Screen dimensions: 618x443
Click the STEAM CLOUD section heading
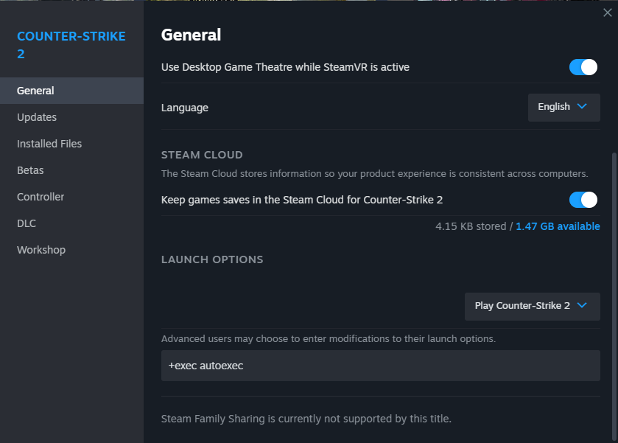[202, 155]
